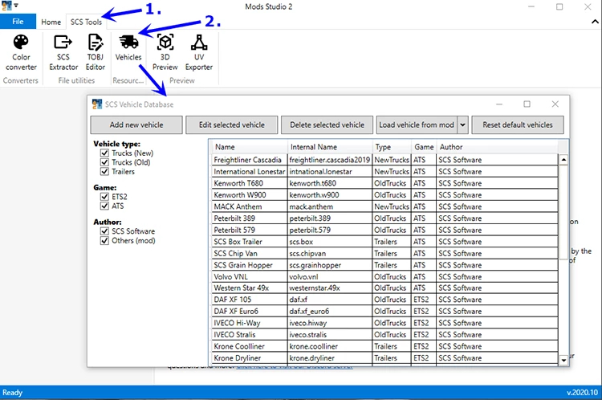This screenshot has height=400, width=602.
Task: Switch to the Home ribbon tab
Action: [51, 22]
